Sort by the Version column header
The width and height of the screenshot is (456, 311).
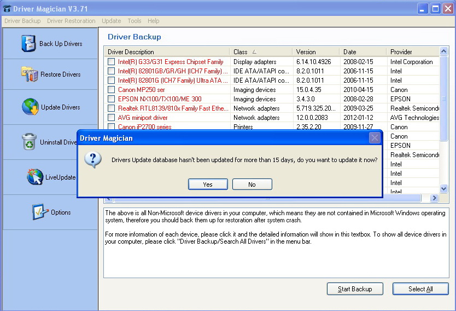point(316,52)
